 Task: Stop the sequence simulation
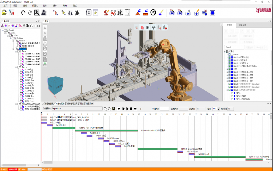click(x=131, y=109)
